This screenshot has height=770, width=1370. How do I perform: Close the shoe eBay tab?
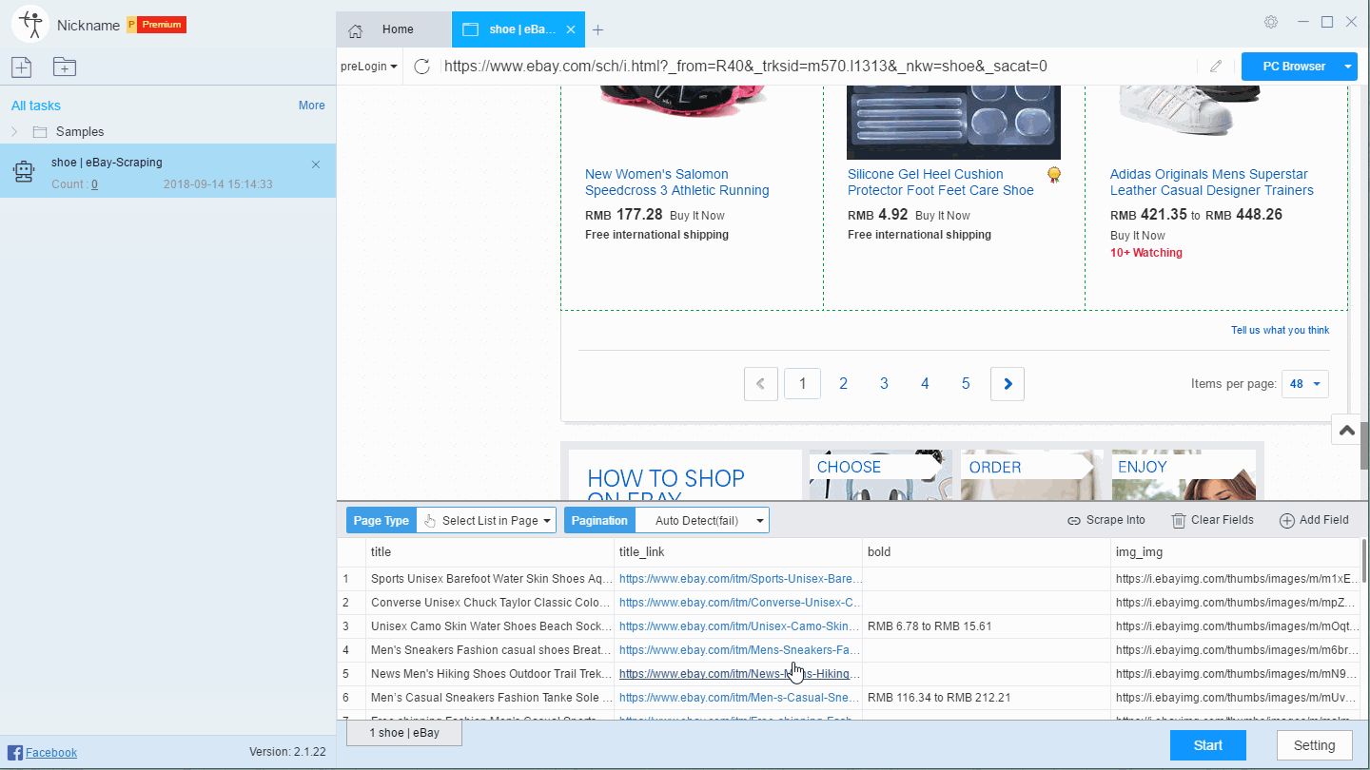click(571, 29)
